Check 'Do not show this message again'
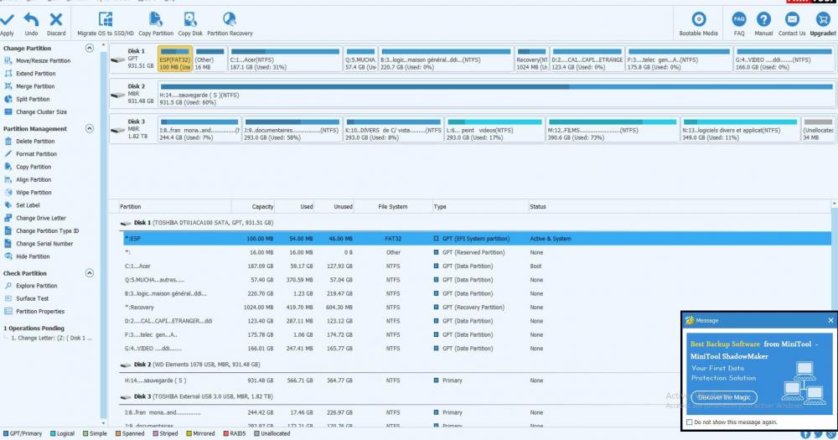Image resolution: width=838 pixels, height=440 pixels. 689,422
